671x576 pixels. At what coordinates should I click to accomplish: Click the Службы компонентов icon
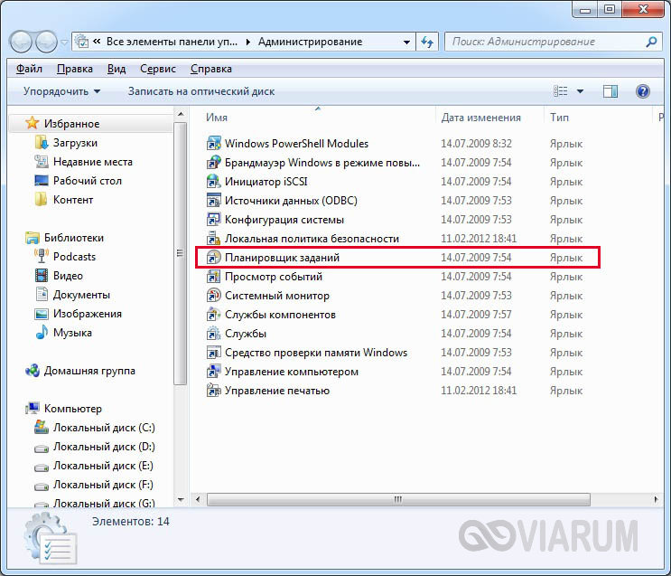click(x=213, y=314)
